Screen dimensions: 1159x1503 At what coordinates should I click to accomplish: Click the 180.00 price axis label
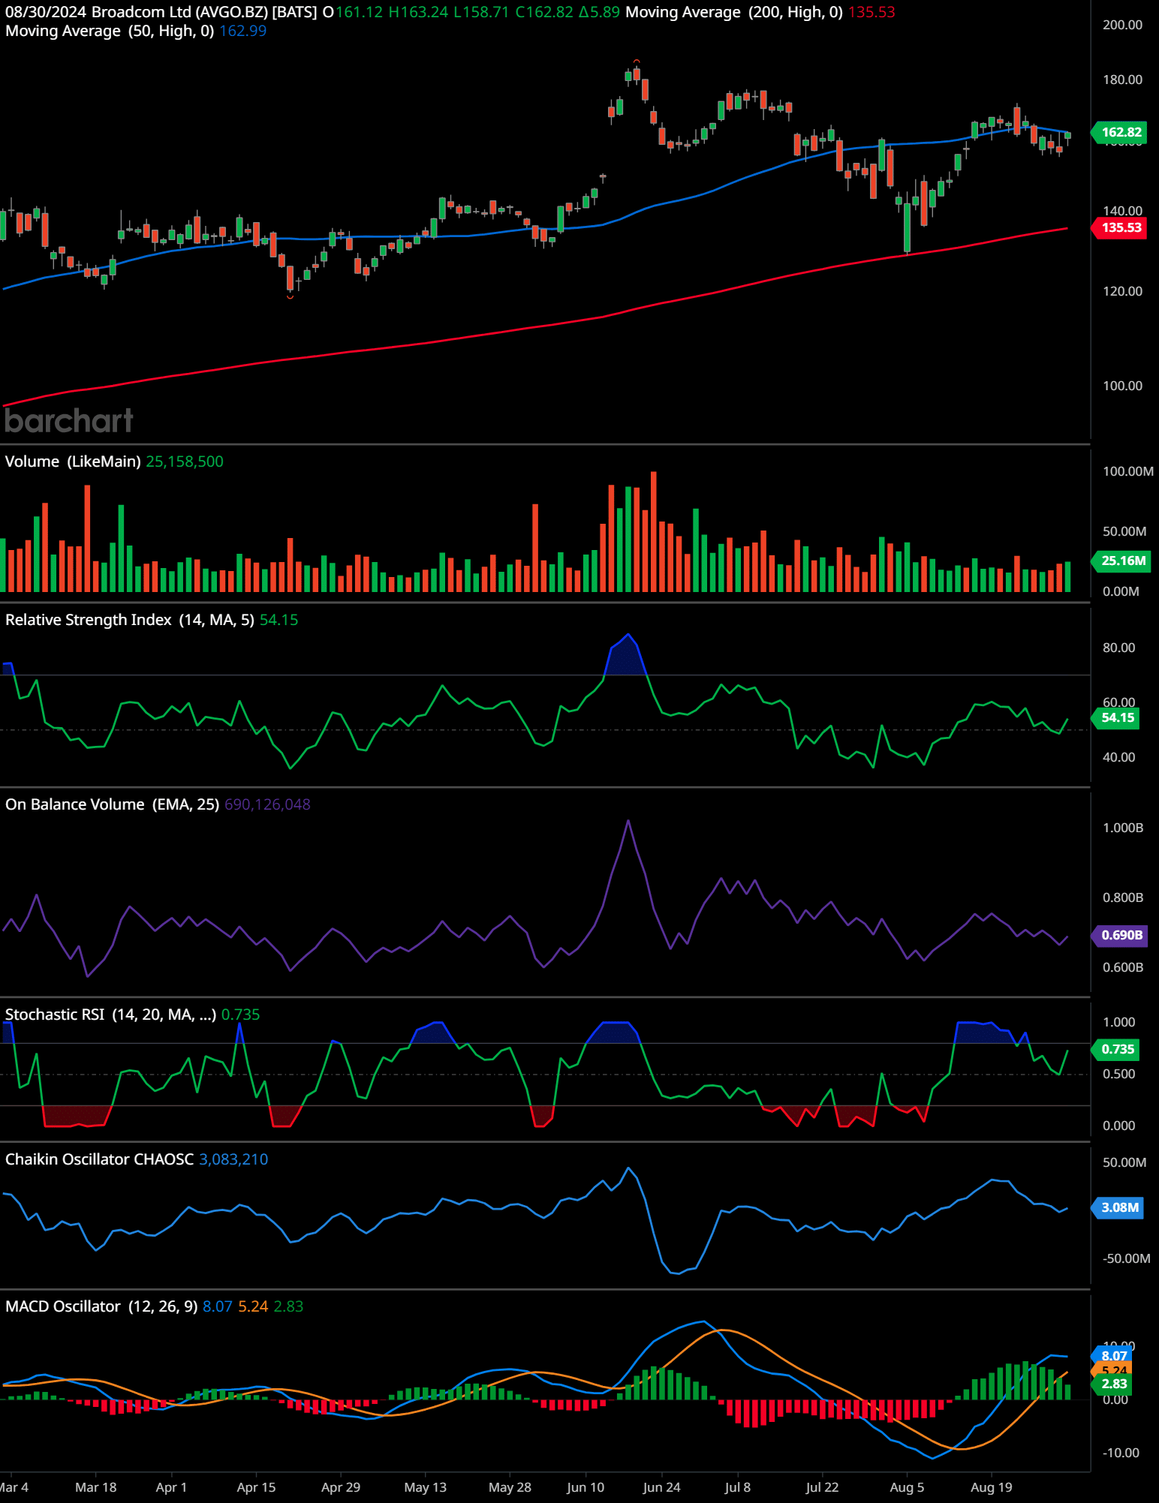(1122, 80)
